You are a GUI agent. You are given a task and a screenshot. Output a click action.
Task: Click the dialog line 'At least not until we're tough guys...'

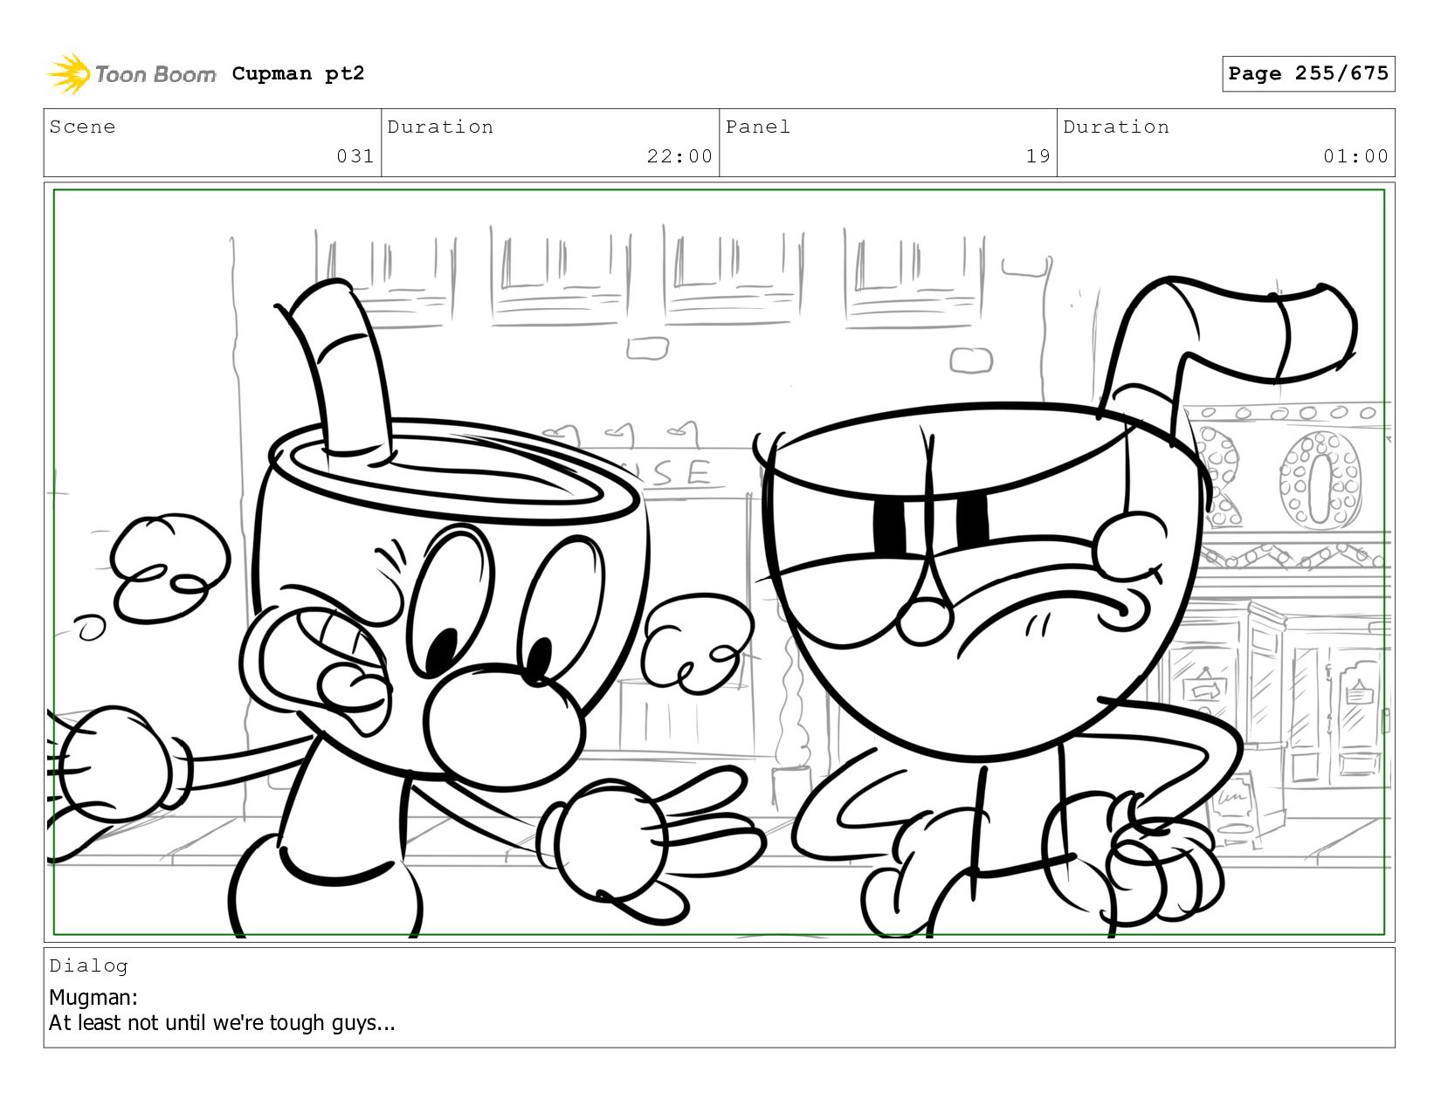click(x=222, y=1022)
